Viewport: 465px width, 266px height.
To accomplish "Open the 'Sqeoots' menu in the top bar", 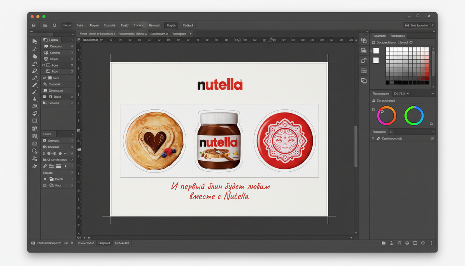I will coord(110,25).
